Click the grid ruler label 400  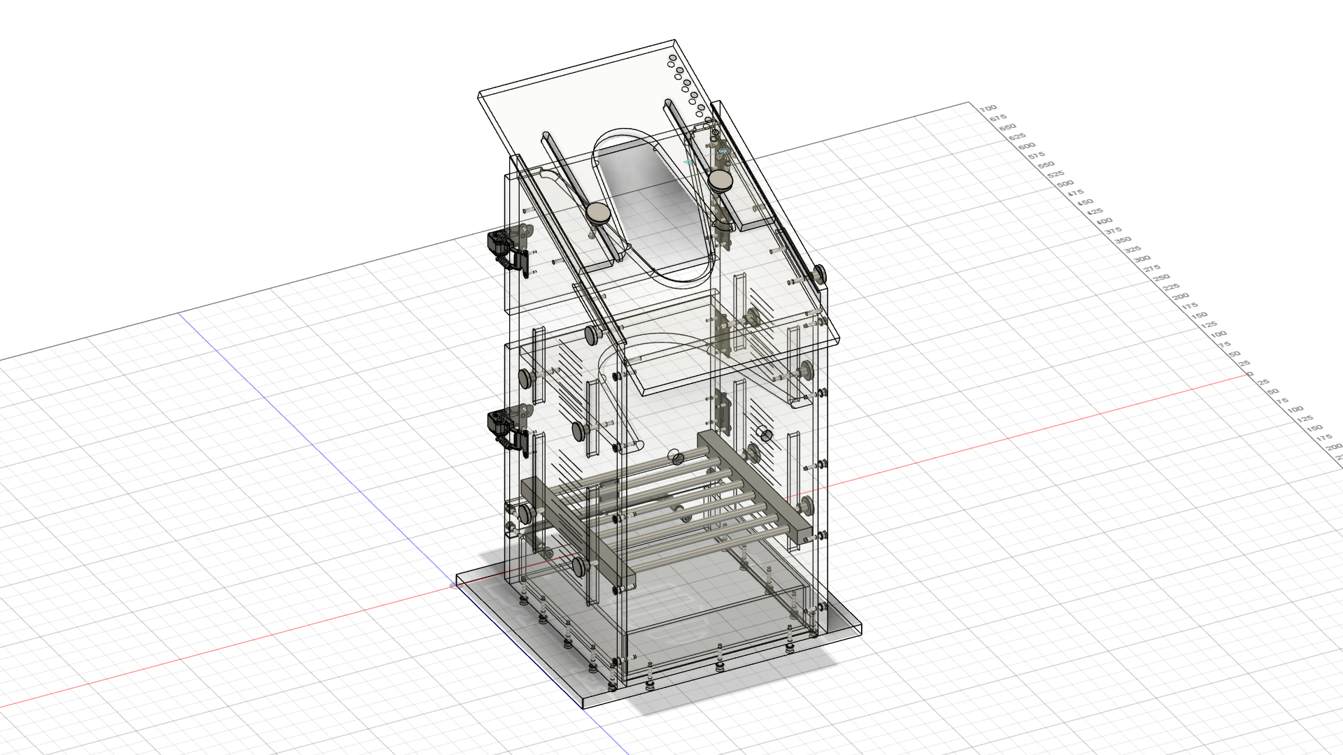pos(1104,222)
